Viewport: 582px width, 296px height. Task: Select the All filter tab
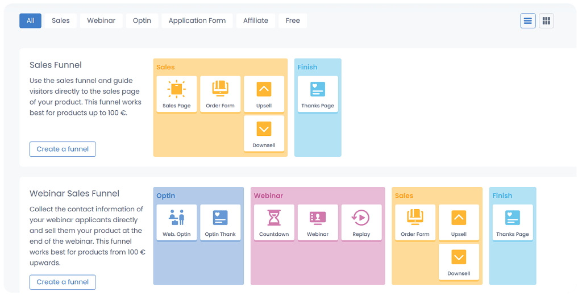30,20
